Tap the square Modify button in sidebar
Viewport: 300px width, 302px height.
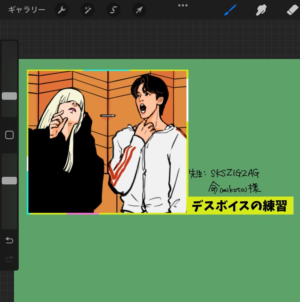(9, 135)
